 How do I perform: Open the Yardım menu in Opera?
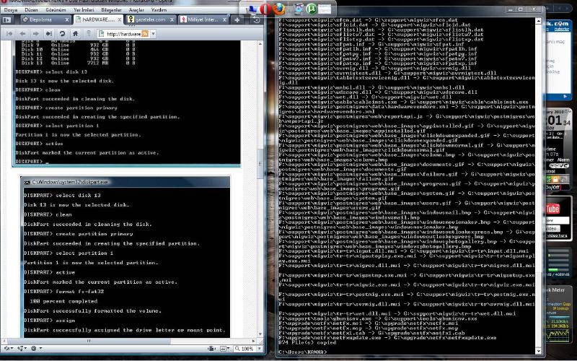159,10
